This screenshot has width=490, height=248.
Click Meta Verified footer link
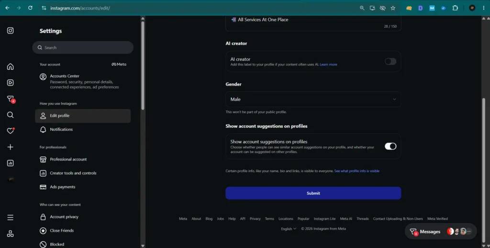tap(437, 219)
